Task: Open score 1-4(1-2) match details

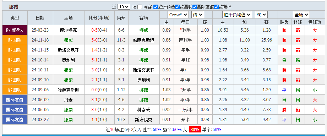Action: click(x=99, y=50)
